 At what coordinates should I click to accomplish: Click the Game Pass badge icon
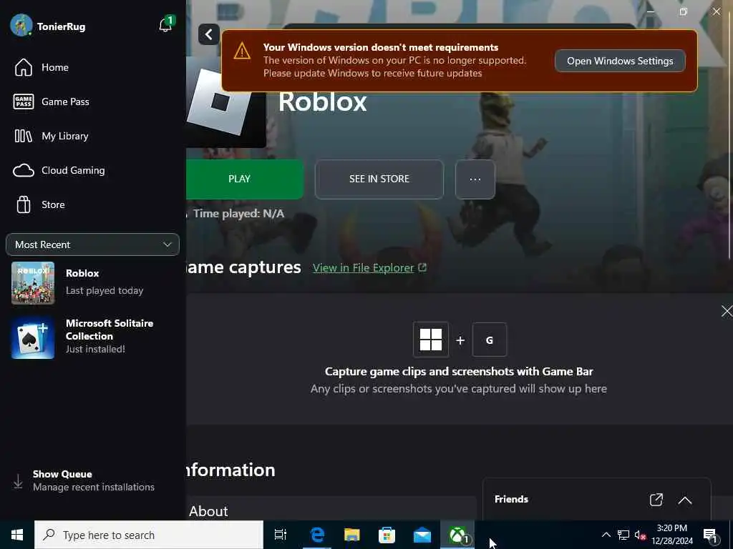(24, 102)
